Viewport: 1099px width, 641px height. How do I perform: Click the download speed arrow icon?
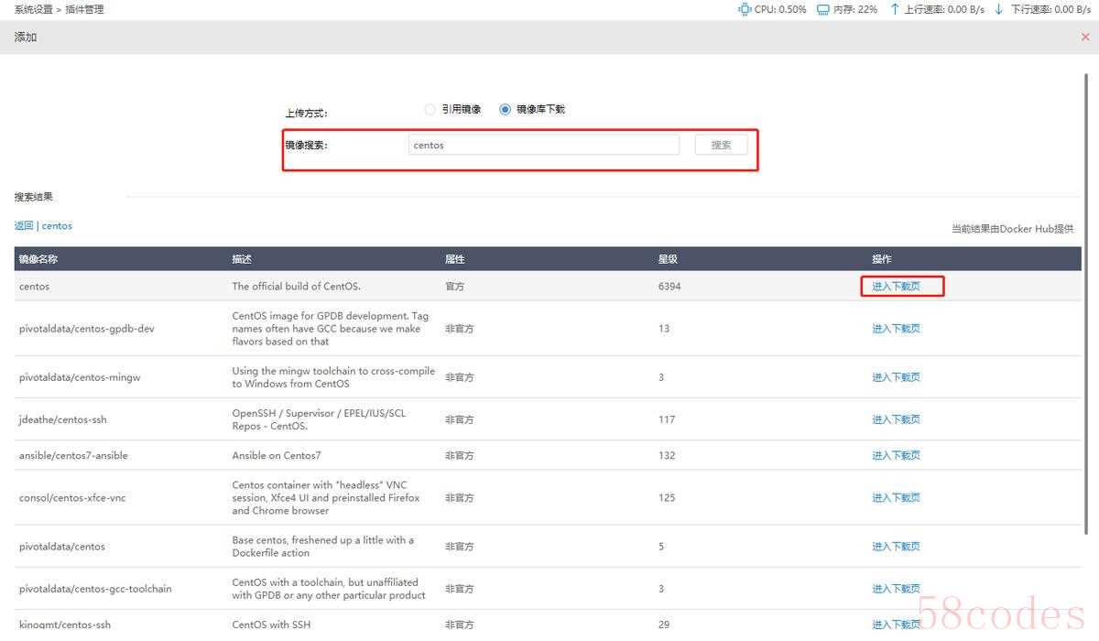click(1000, 9)
